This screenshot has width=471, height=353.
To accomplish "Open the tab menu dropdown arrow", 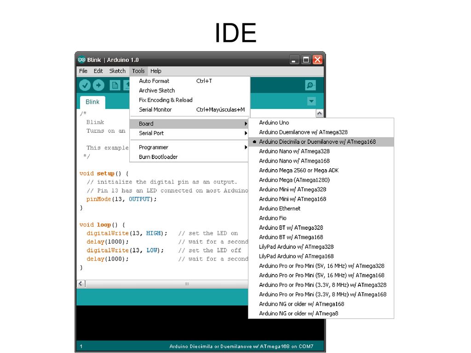I will tap(311, 101).
